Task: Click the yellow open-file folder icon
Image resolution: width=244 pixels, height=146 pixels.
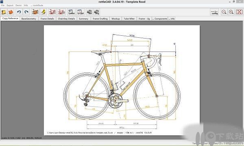Action: pyautogui.click(x=4, y=12)
